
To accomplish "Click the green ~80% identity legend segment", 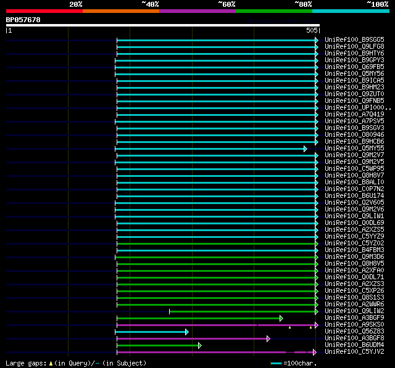I will point(274,11).
